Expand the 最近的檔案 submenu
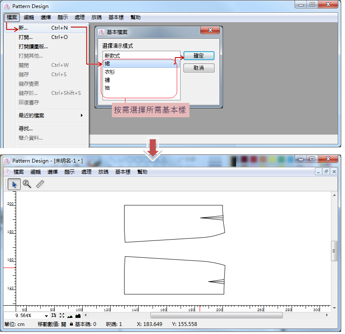The image size is (345, 334). pos(50,115)
